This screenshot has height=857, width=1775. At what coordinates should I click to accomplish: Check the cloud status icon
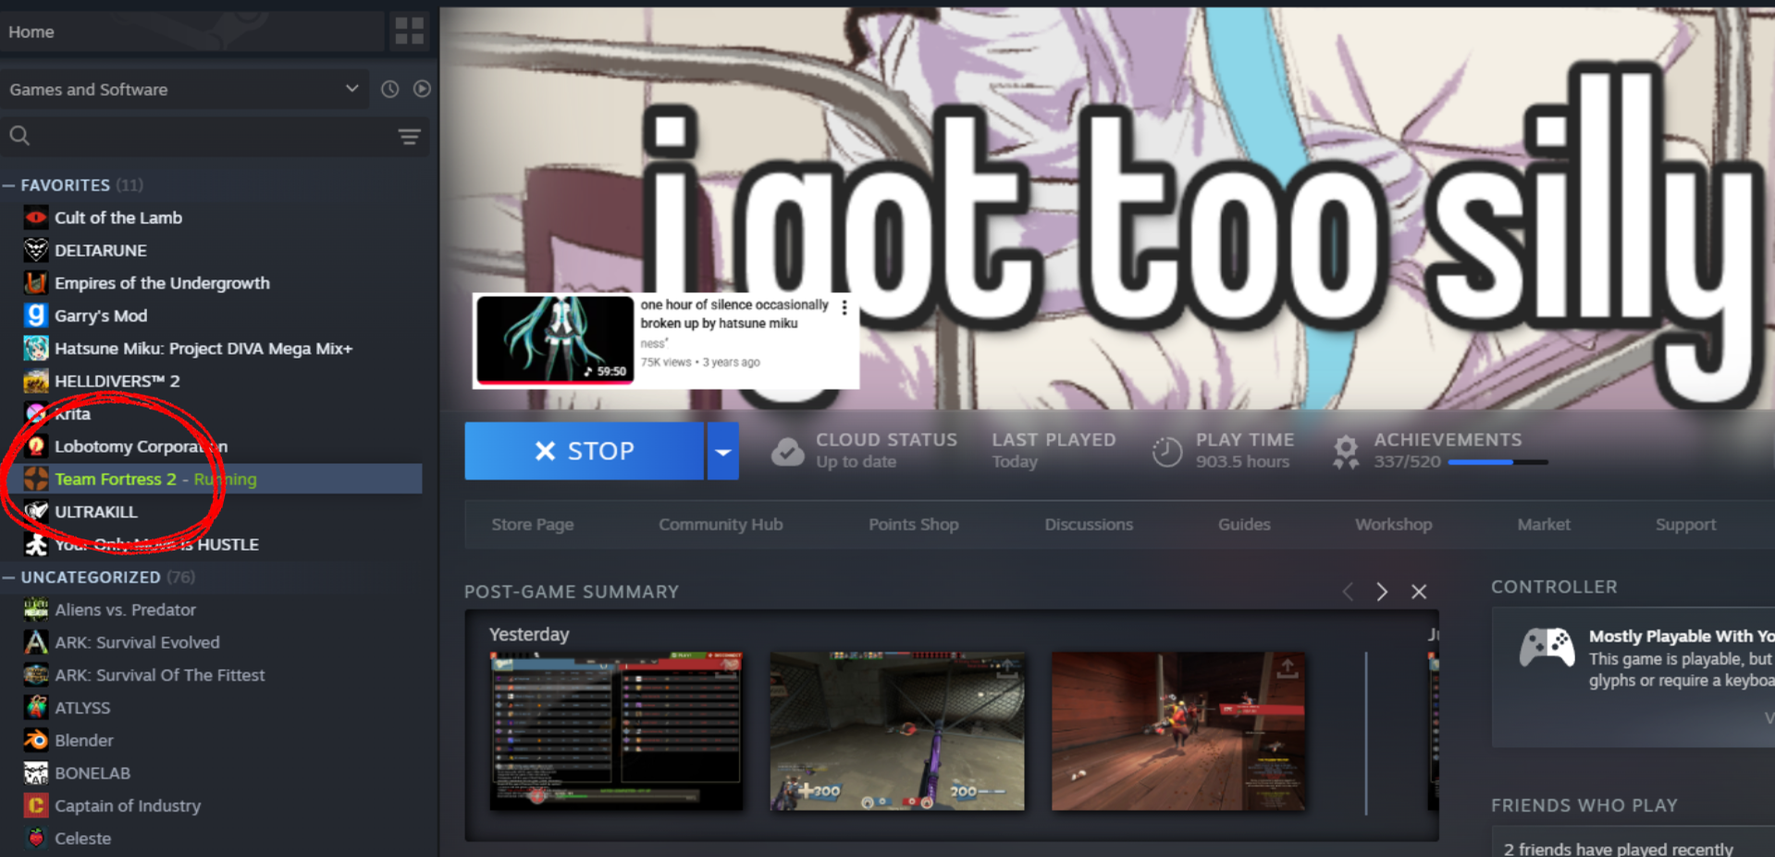788,451
